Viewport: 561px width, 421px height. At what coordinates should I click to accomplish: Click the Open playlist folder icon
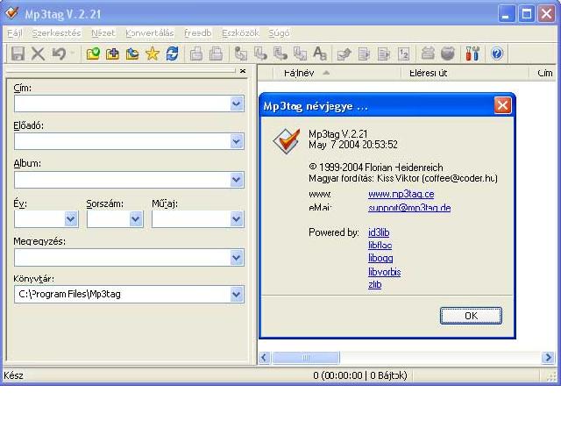pyautogui.click(x=132, y=54)
